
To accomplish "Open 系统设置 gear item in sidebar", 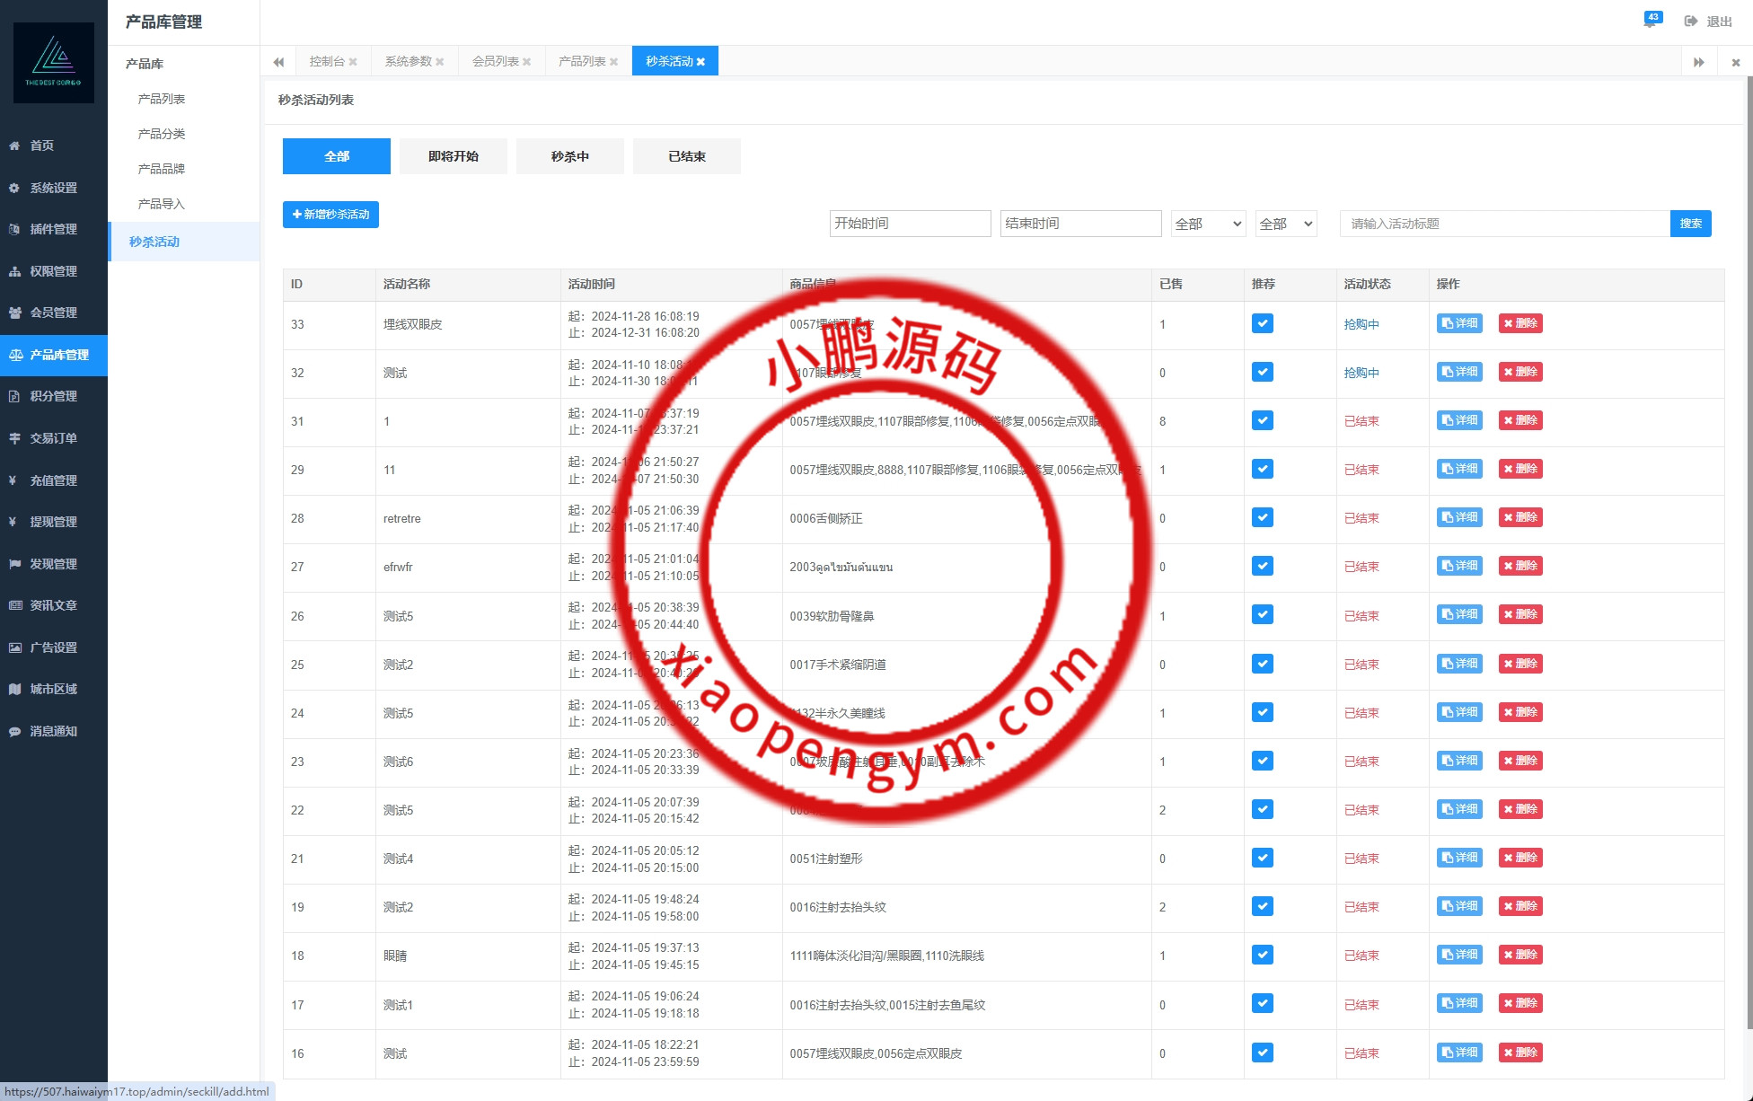I will 14,188.
